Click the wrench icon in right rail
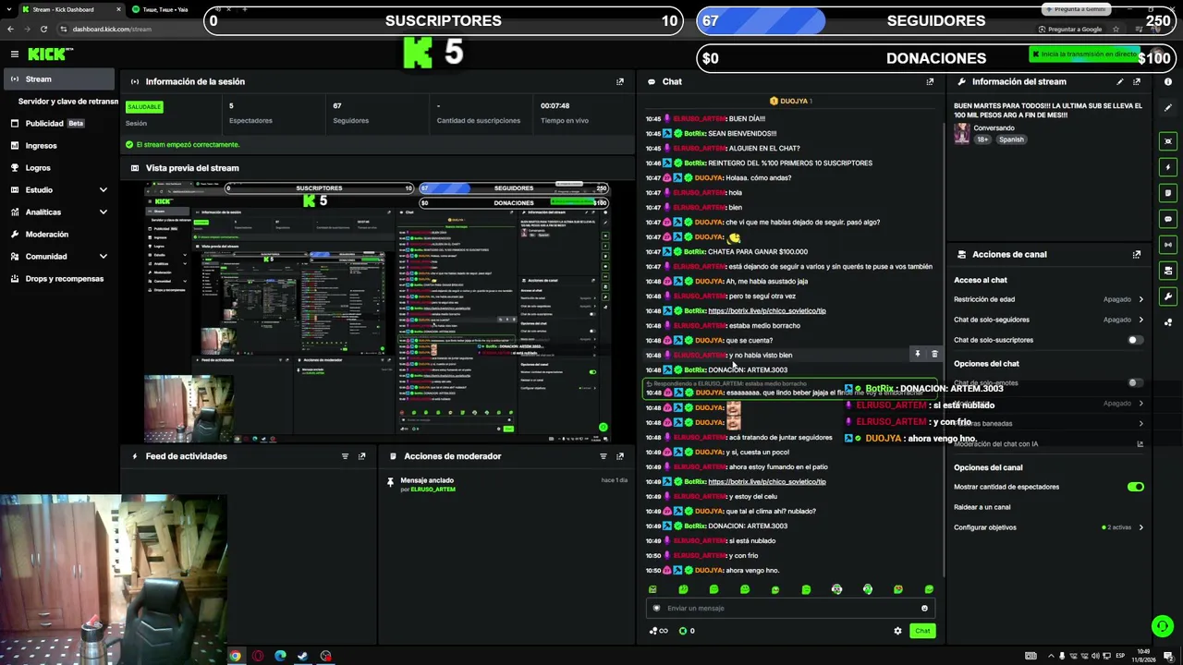The height and width of the screenshot is (665, 1183). (x=1168, y=296)
